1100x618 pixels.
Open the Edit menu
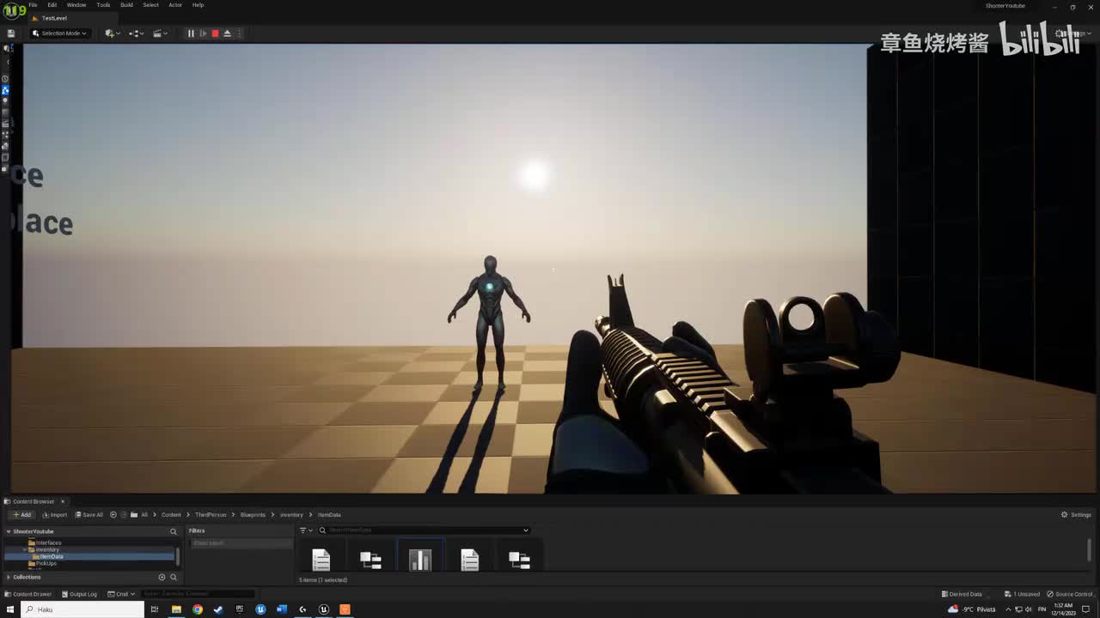[x=52, y=5]
